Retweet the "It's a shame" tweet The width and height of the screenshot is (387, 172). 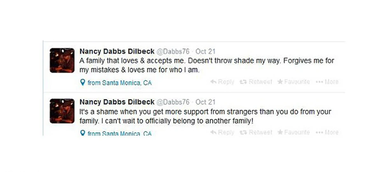coord(243,133)
